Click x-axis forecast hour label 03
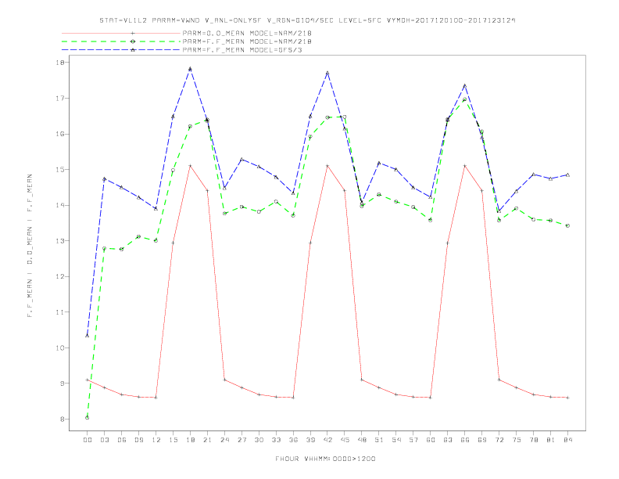The width and height of the screenshot is (619, 479). 104,440
